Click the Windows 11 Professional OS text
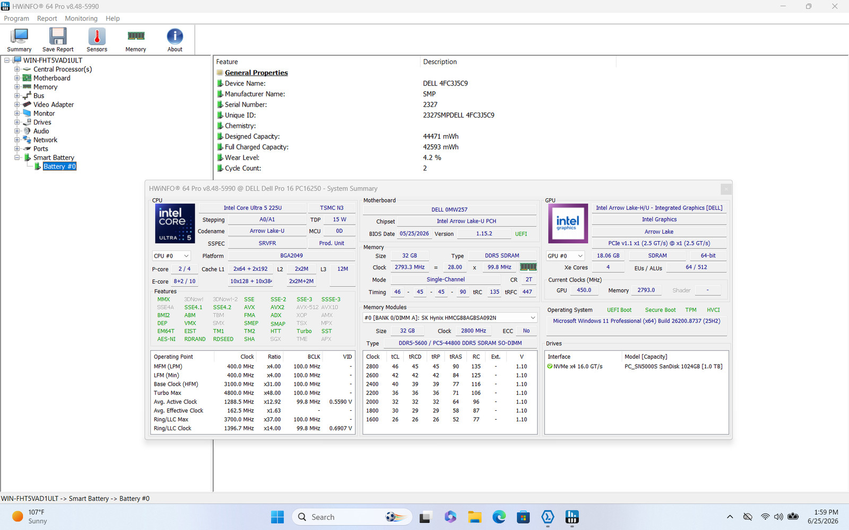This screenshot has height=530, width=849. 636,321
